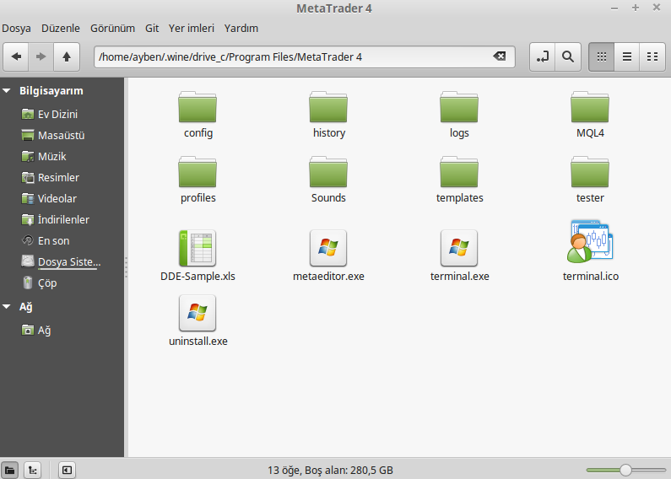Screen dimensions: 671x479
Task: Toggle location entry mode button
Action: (x=542, y=57)
